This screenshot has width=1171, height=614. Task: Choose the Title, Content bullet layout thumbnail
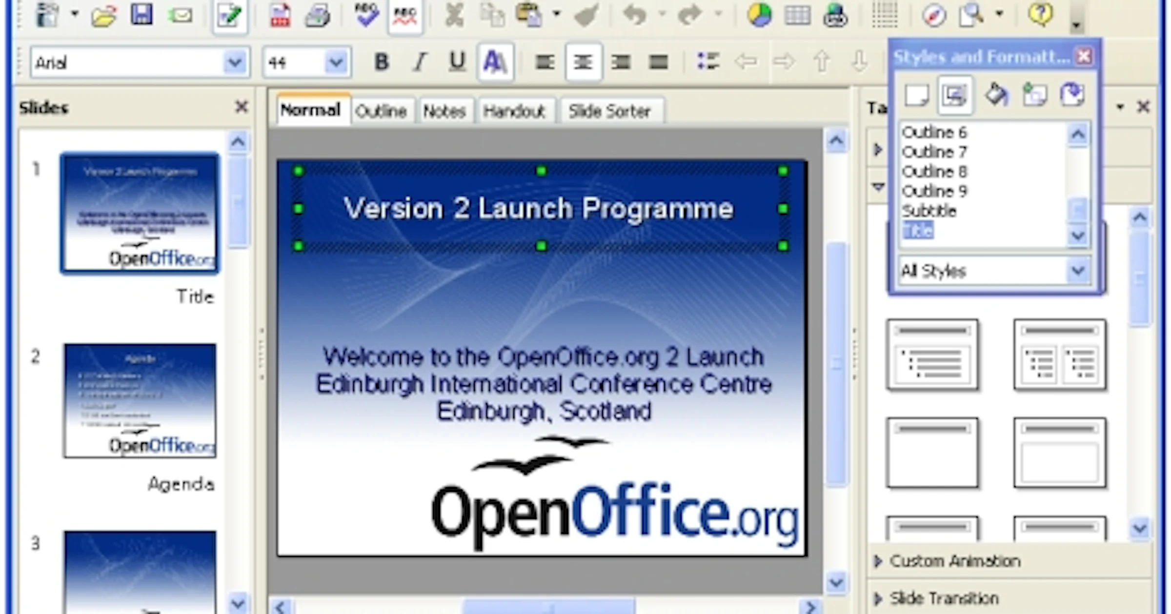click(x=933, y=355)
